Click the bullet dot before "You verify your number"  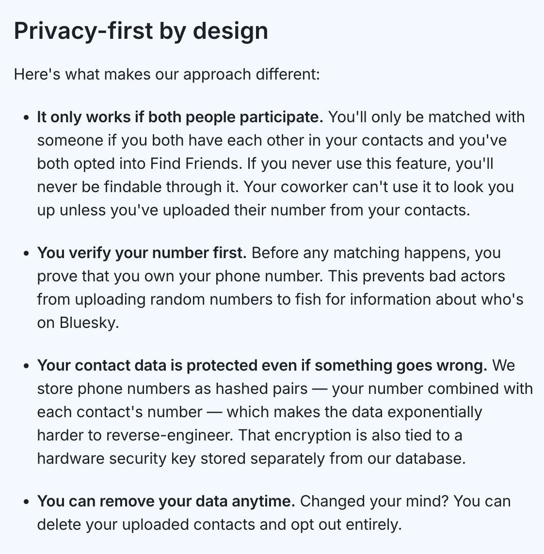coord(26,254)
